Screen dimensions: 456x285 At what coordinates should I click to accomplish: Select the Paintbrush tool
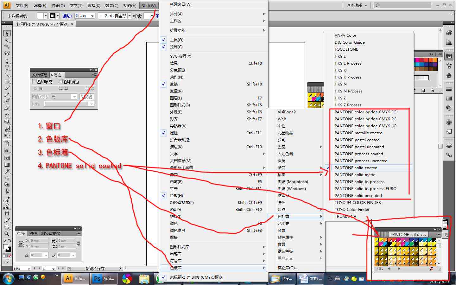[7, 88]
